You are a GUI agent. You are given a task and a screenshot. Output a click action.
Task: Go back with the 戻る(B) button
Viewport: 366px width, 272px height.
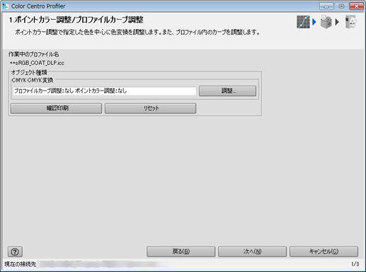click(181, 252)
